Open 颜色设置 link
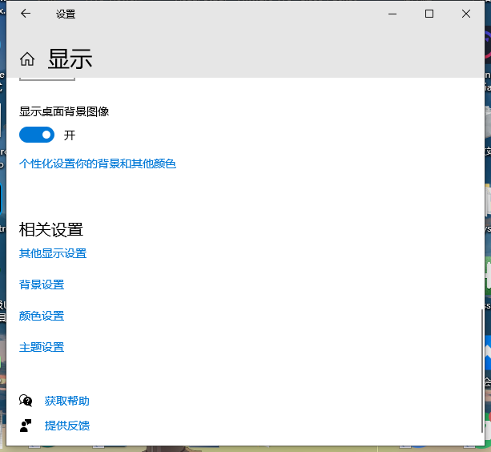The width and height of the screenshot is (491, 452). coord(42,316)
